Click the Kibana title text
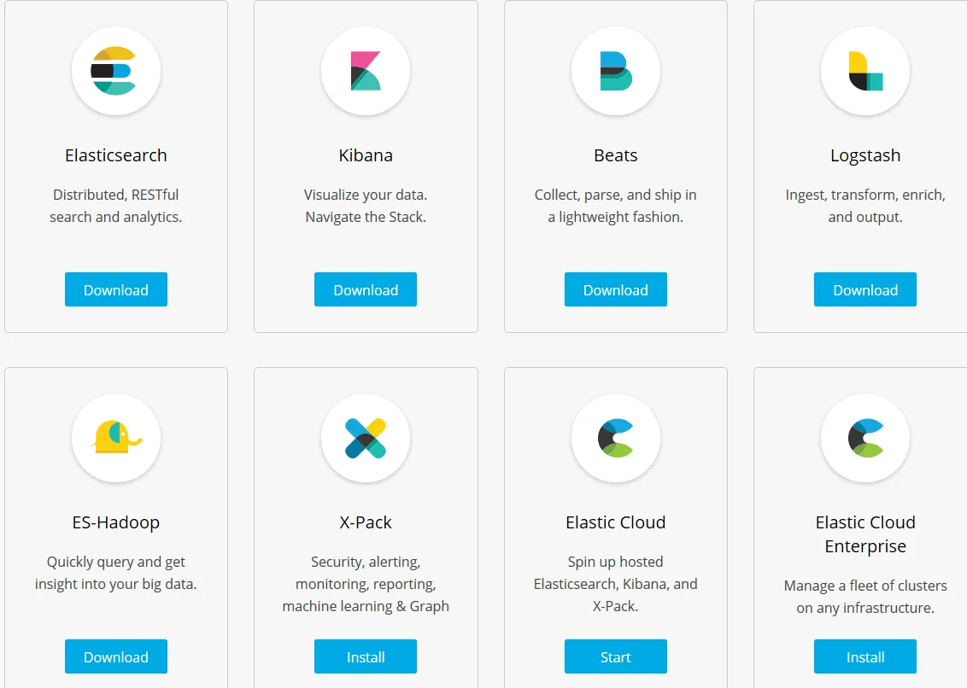Image resolution: width=967 pixels, height=688 pixels. [366, 155]
